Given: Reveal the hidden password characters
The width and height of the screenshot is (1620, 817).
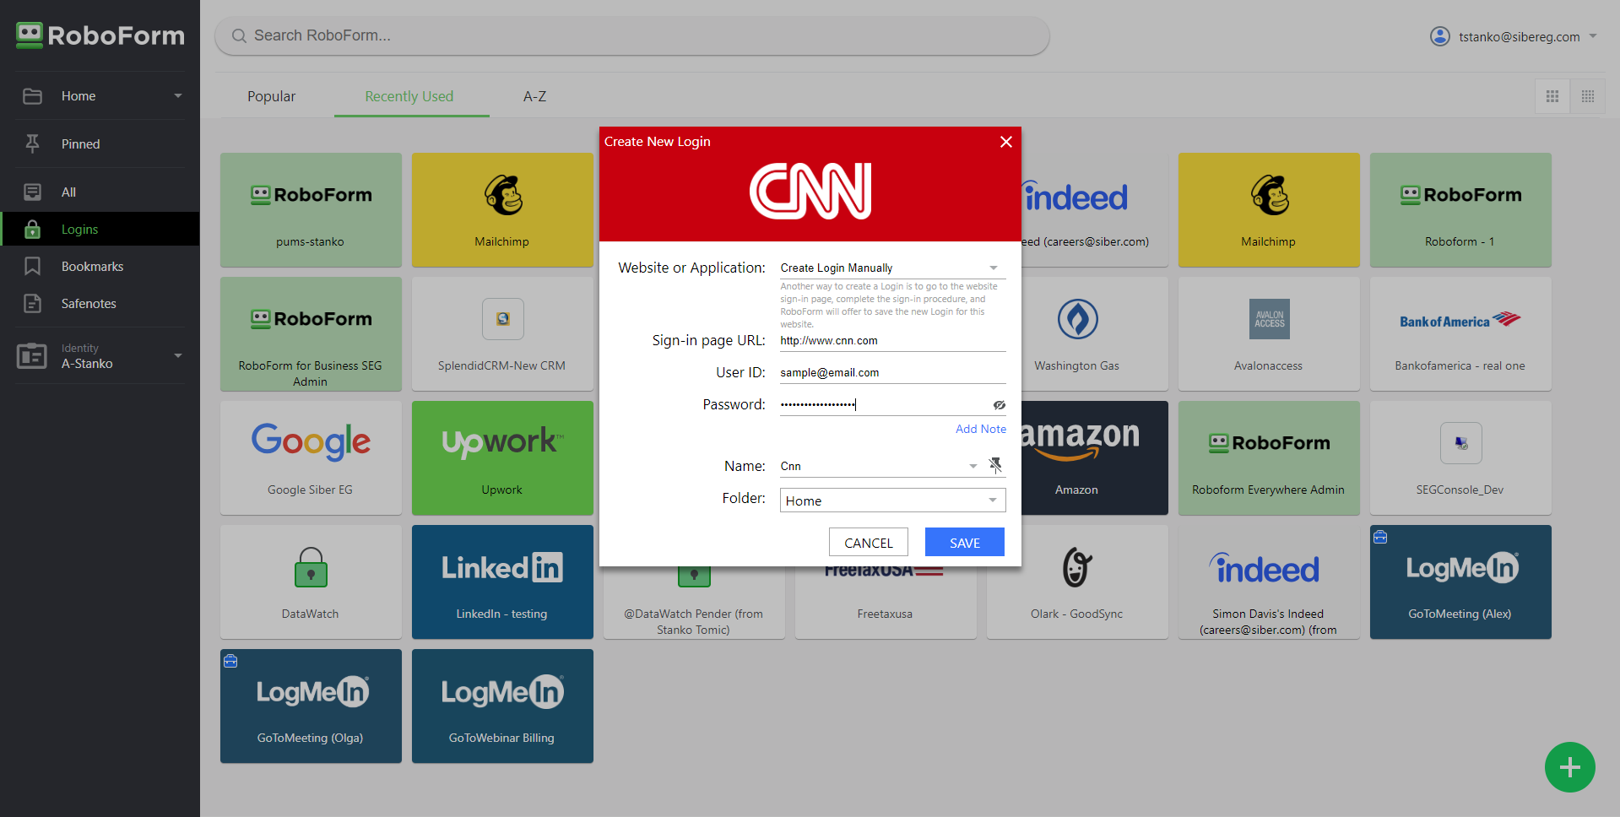Looking at the screenshot, I should (1000, 404).
